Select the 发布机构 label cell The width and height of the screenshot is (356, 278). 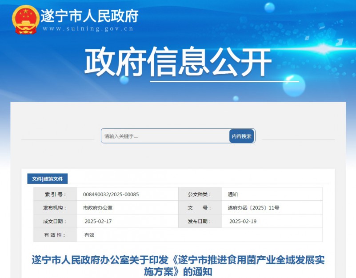[55, 208]
